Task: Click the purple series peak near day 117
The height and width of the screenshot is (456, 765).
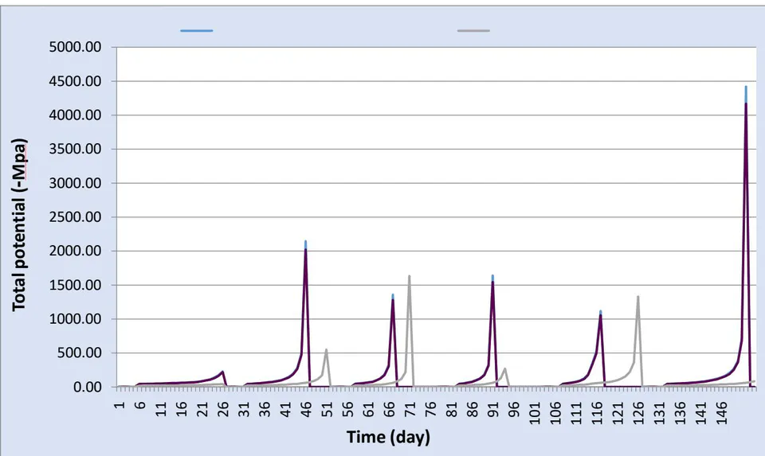Action: point(601,316)
